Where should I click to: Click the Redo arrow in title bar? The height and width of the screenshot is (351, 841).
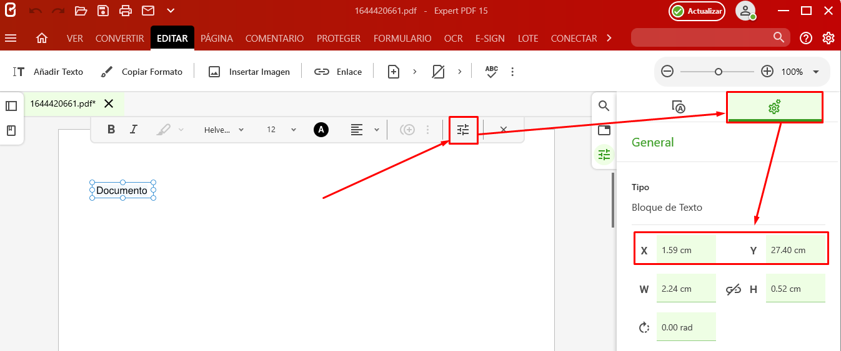pyautogui.click(x=58, y=11)
